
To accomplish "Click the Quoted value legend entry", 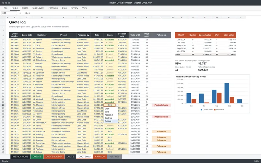I will point(207,110).
